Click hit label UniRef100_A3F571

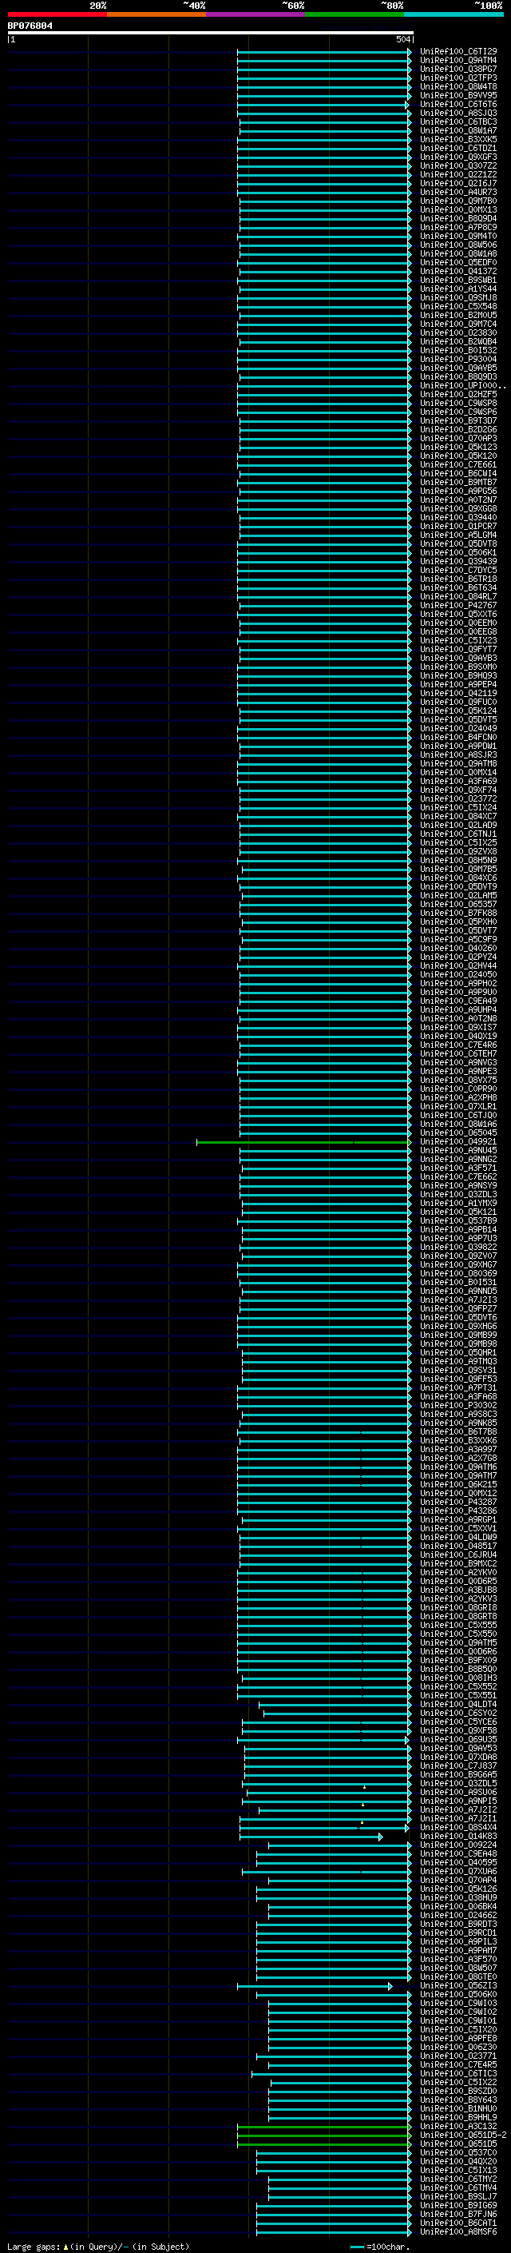click(x=458, y=1168)
